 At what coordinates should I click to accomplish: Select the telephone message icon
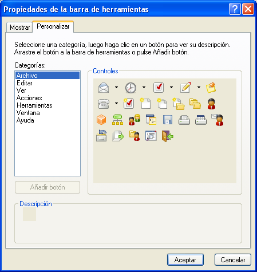[x=104, y=104]
